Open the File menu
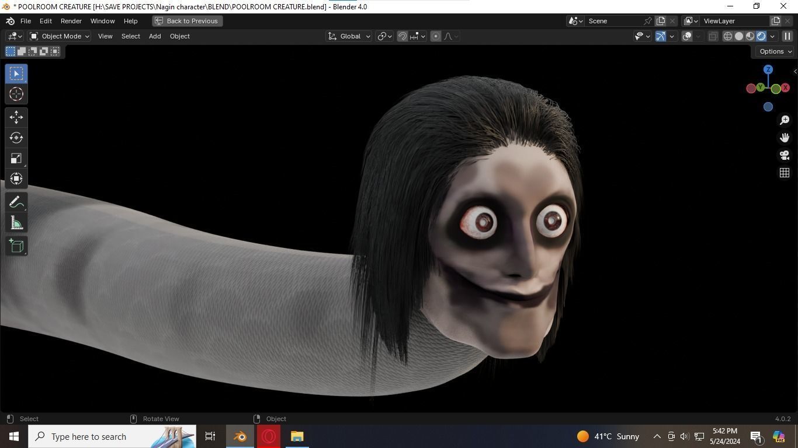Viewport: 798px width, 448px height. [26, 21]
